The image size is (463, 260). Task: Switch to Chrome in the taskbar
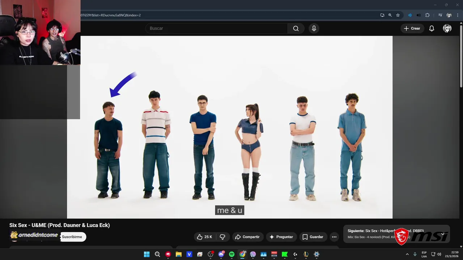242,254
